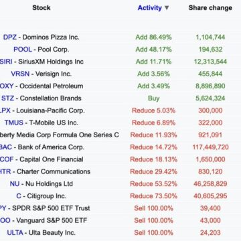The height and width of the screenshot is (241, 241).
Task: Open the C Citigroup ticker link
Action: tap(19, 196)
